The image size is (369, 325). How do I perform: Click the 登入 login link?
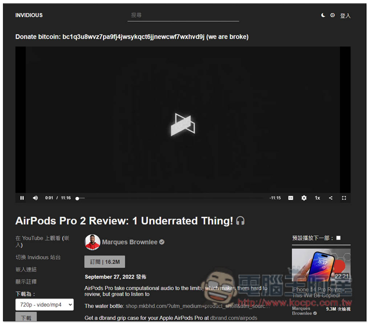point(345,15)
